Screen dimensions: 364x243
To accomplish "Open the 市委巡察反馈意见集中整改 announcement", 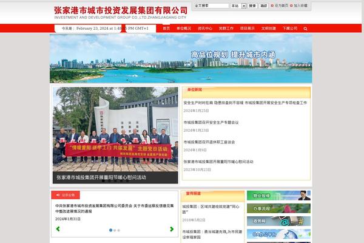I will point(115,208).
